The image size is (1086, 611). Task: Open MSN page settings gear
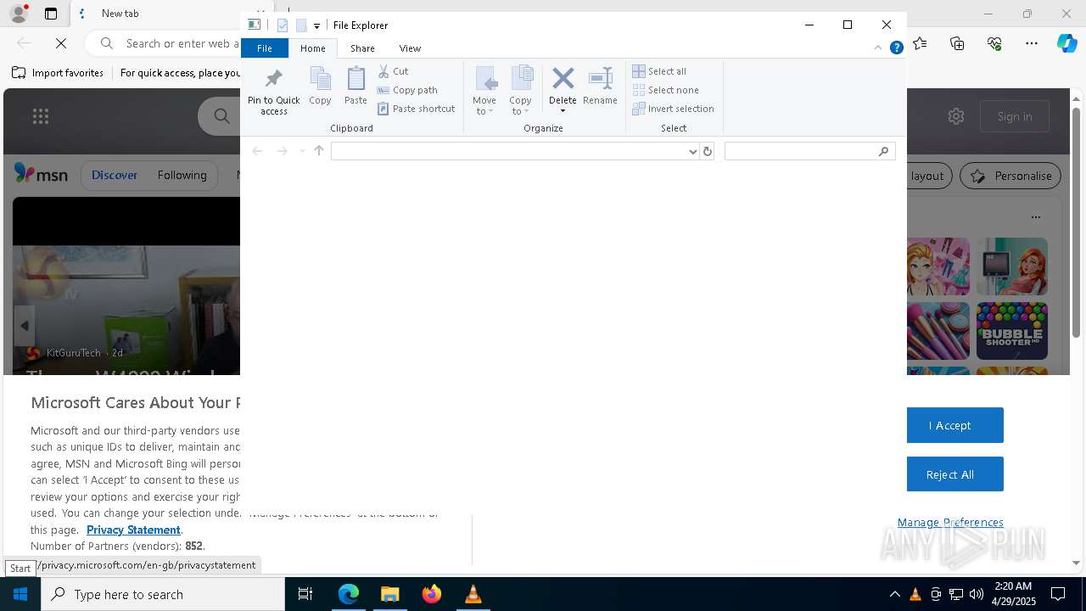pos(956,116)
